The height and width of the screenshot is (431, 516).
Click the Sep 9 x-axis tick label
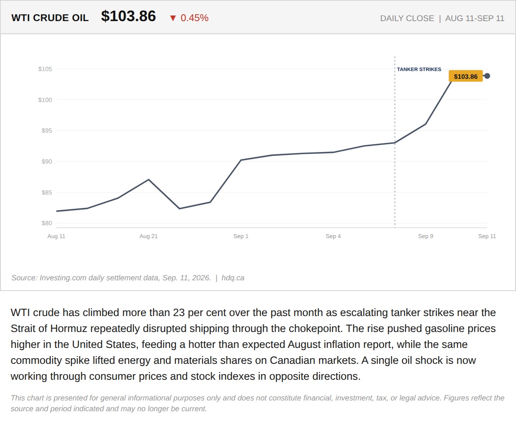click(x=426, y=236)
